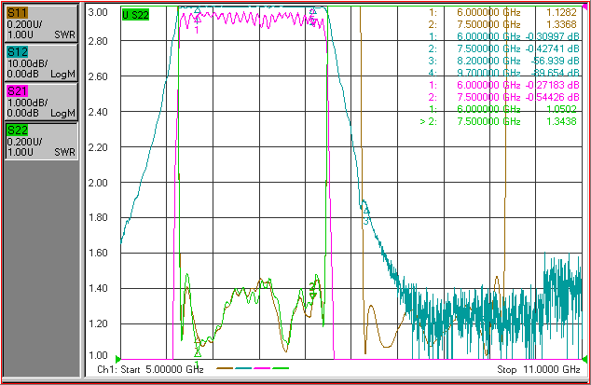Click the 3.00 Y-axis scale label
The width and height of the screenshot is (591, 385).
coord(98,12)
